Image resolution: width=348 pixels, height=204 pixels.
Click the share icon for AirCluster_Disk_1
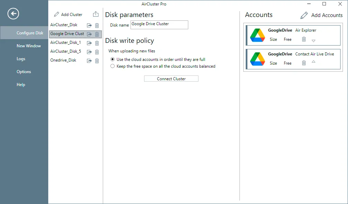click(89, 43)
